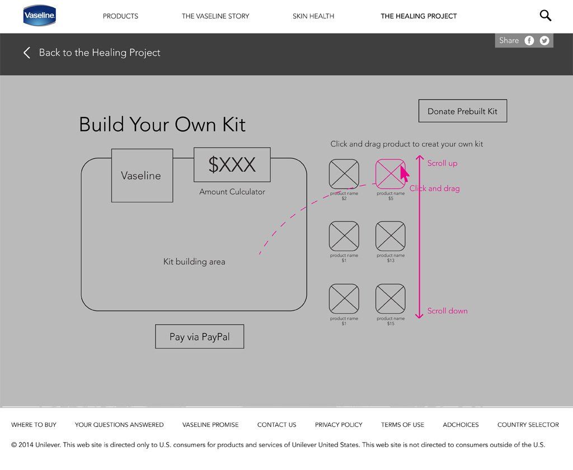Select the $2 product thumbnail
This screenshot has height=470, width=573.
pos(344,174)
